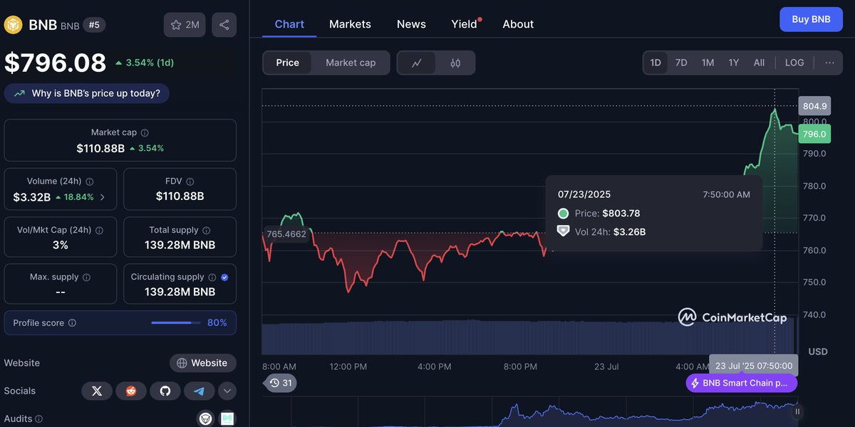Click the verified circulating supply badge

(x=225, y=278)
